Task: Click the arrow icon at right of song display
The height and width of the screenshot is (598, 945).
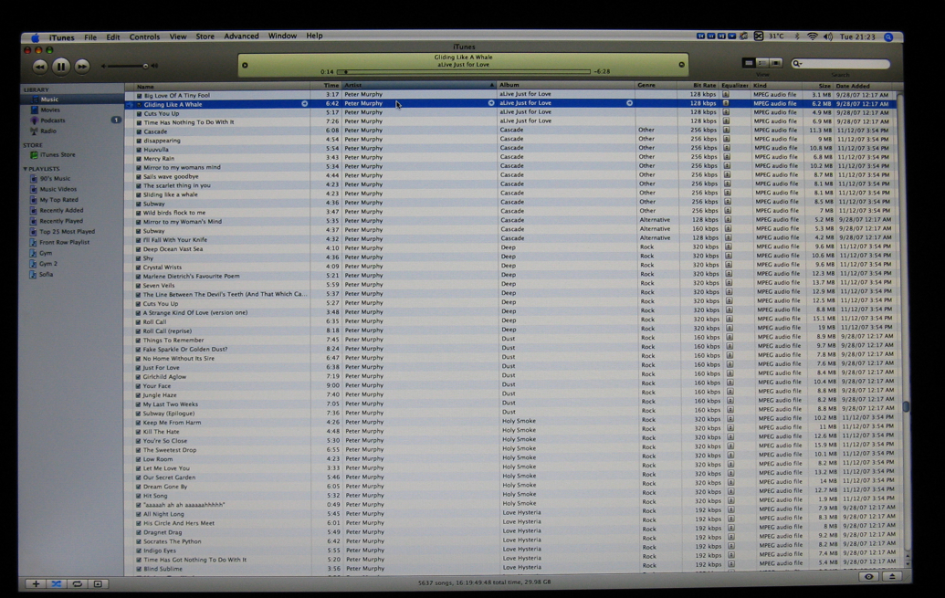Action: tap(682, 65)
